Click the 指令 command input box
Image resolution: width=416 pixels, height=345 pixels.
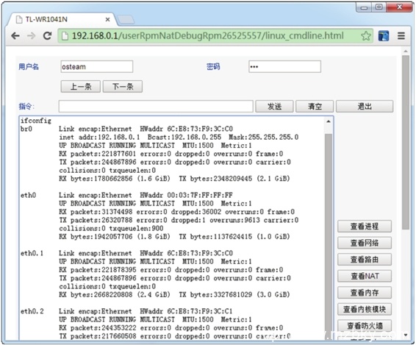pyautogui.click(x=156, y=107)
